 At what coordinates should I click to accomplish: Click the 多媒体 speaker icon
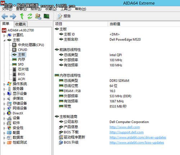point(9,99)
